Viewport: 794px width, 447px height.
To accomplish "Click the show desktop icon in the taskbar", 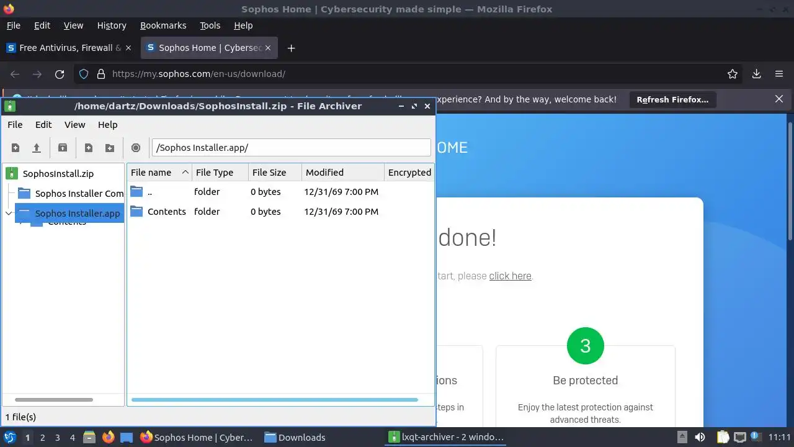I will pyautogui.click(x=127, y=437).
